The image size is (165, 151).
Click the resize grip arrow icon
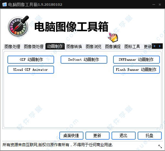(160, 146)
